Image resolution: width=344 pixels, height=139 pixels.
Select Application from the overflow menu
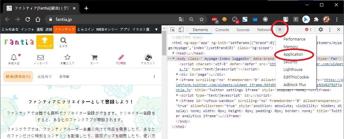click(x=293, y=54)
